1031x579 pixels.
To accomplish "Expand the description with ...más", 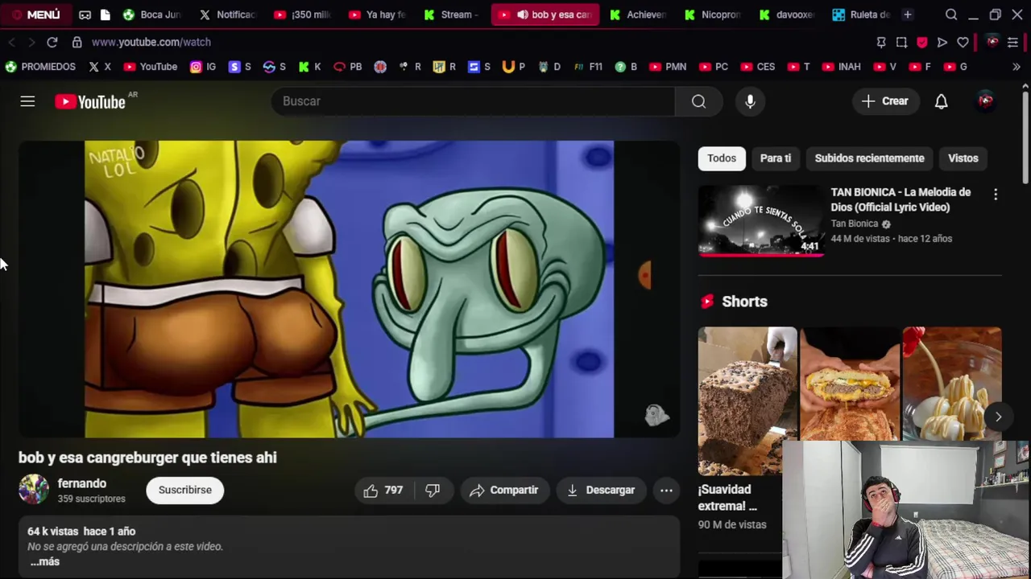I will point(45,561).
